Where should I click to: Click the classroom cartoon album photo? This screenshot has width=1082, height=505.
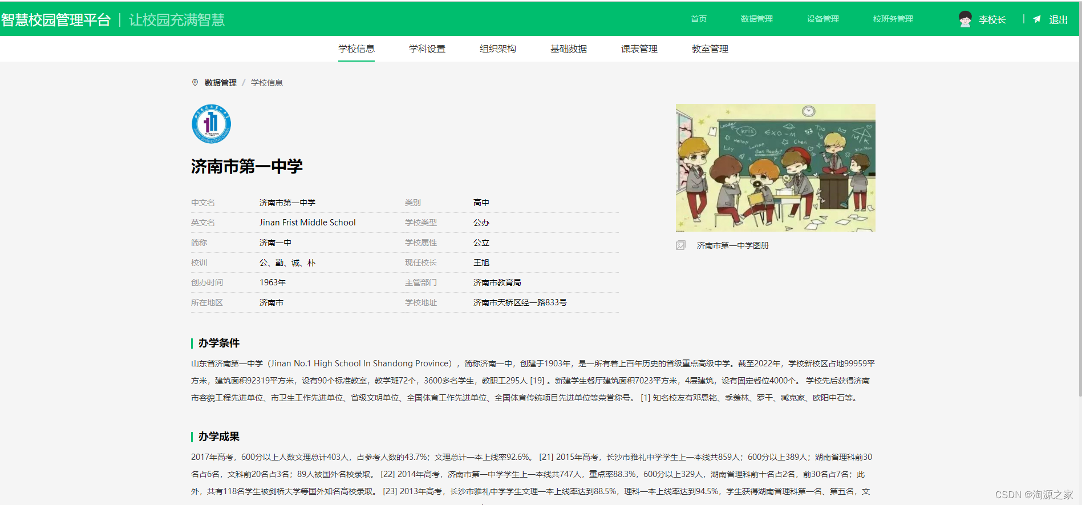pyautogui.click(x=776, y=168)
